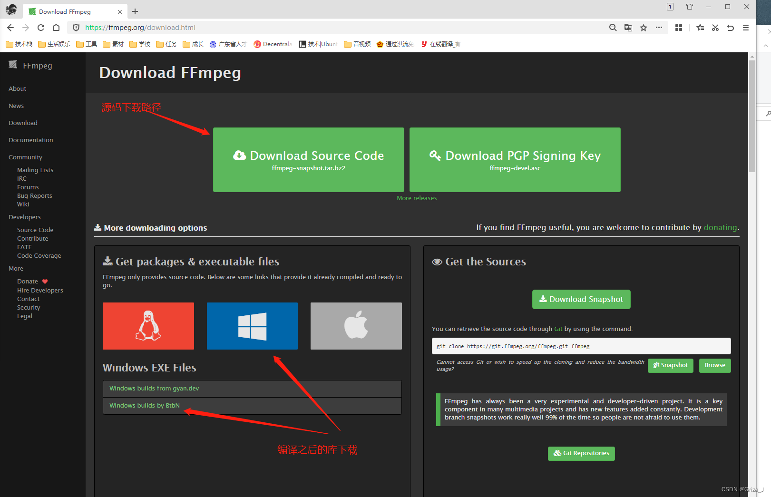This screenshot has width=771, height=497.
Task: Open the 工具 bookmark folder
Action: click(87, 44)
